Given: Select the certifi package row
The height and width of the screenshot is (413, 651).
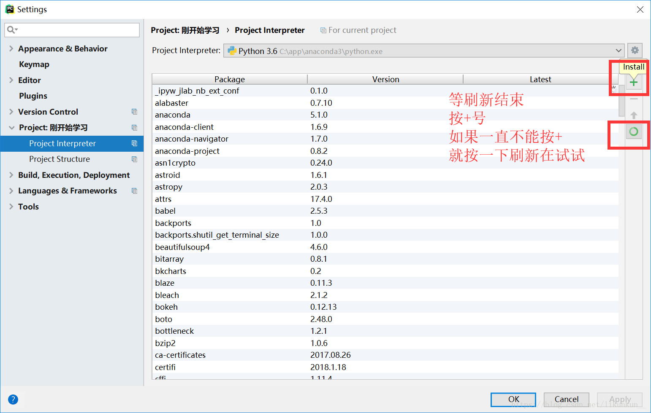Looking at the screenshot, I should (x=385, y=367).
